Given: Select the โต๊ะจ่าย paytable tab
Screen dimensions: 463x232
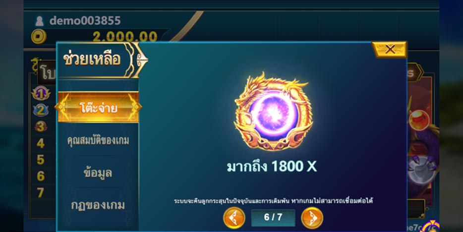Looking at the screenshot, I should [x=98, y=108].
